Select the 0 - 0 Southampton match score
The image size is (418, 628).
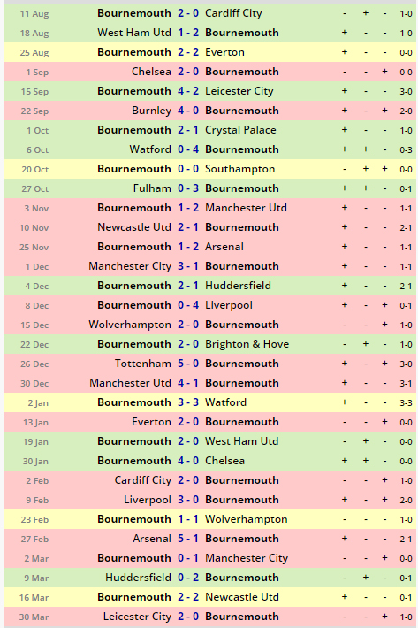pyautogui.click(x=188, y=169)
